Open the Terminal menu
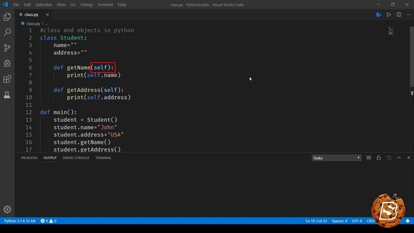414x233 pixels. pyautogui.click(x=105, y=5)
